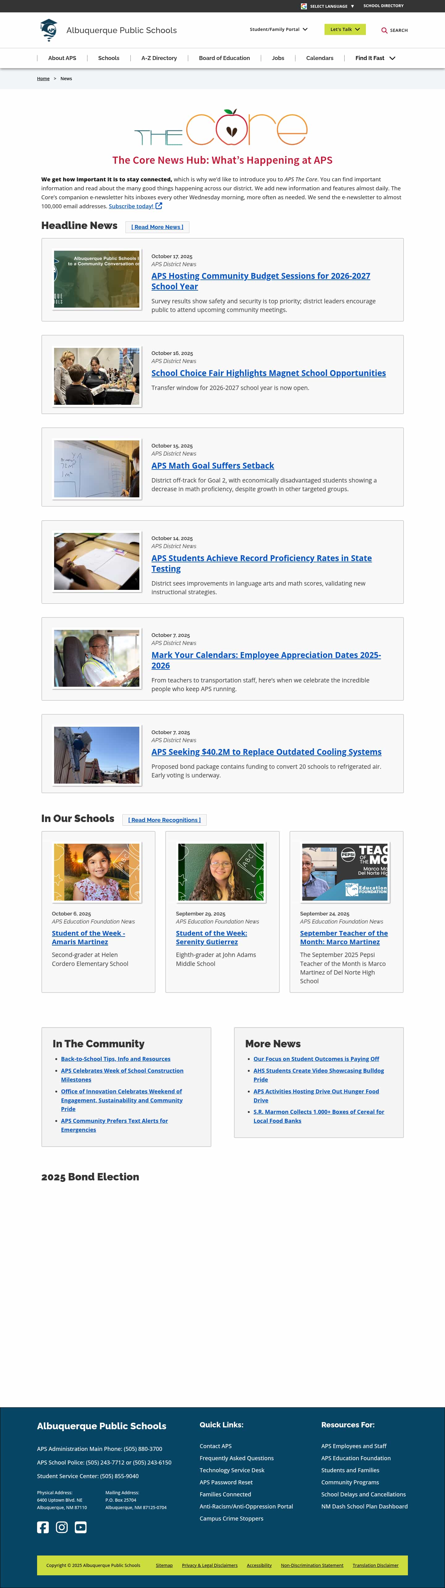Screen dimensions: 445x1588
Task: Click the bus driver employee thumbnail
Action: click(97, 658)
